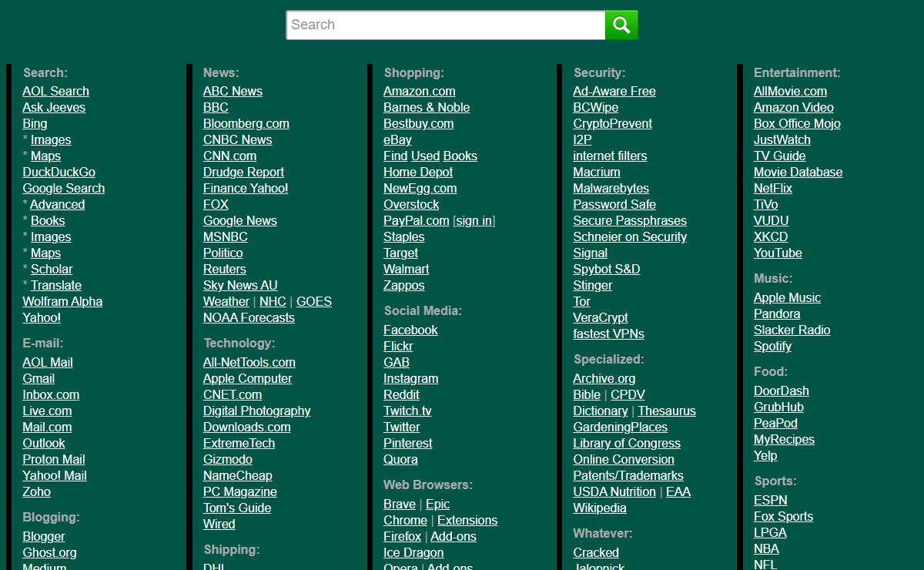
Task: Open PayPal sign in link
Action: (x=474, y=220)
